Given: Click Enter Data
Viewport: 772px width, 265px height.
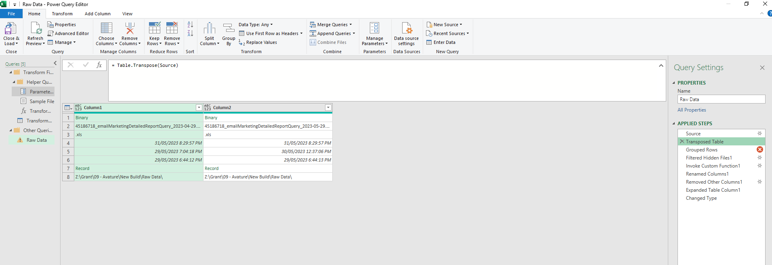Looking at the screenshot, I should click(x=441, y=42).
